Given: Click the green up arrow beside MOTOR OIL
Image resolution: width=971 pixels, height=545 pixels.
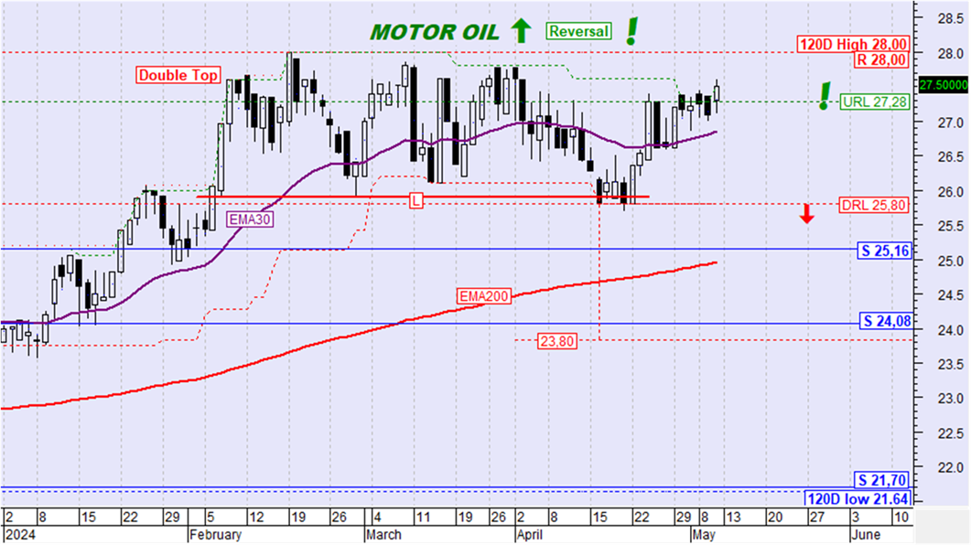Looking at the screenshot, I should 522,30.
